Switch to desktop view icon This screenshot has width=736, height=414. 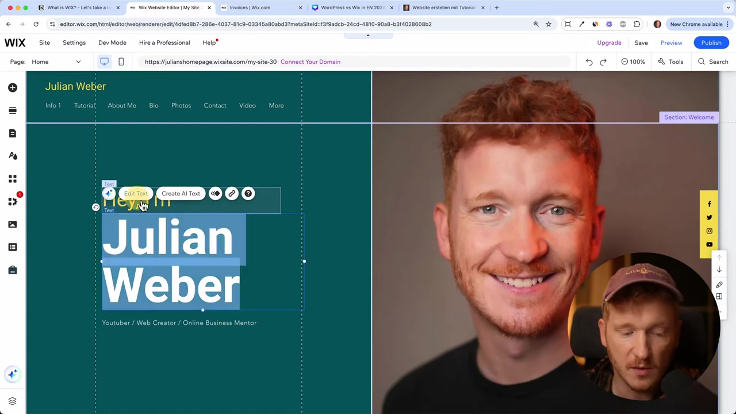click(104, 62)
